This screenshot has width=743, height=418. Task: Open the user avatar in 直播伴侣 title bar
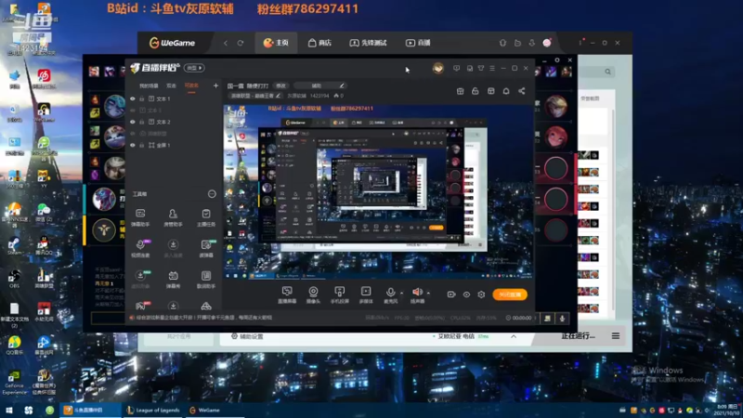[437, 68]
